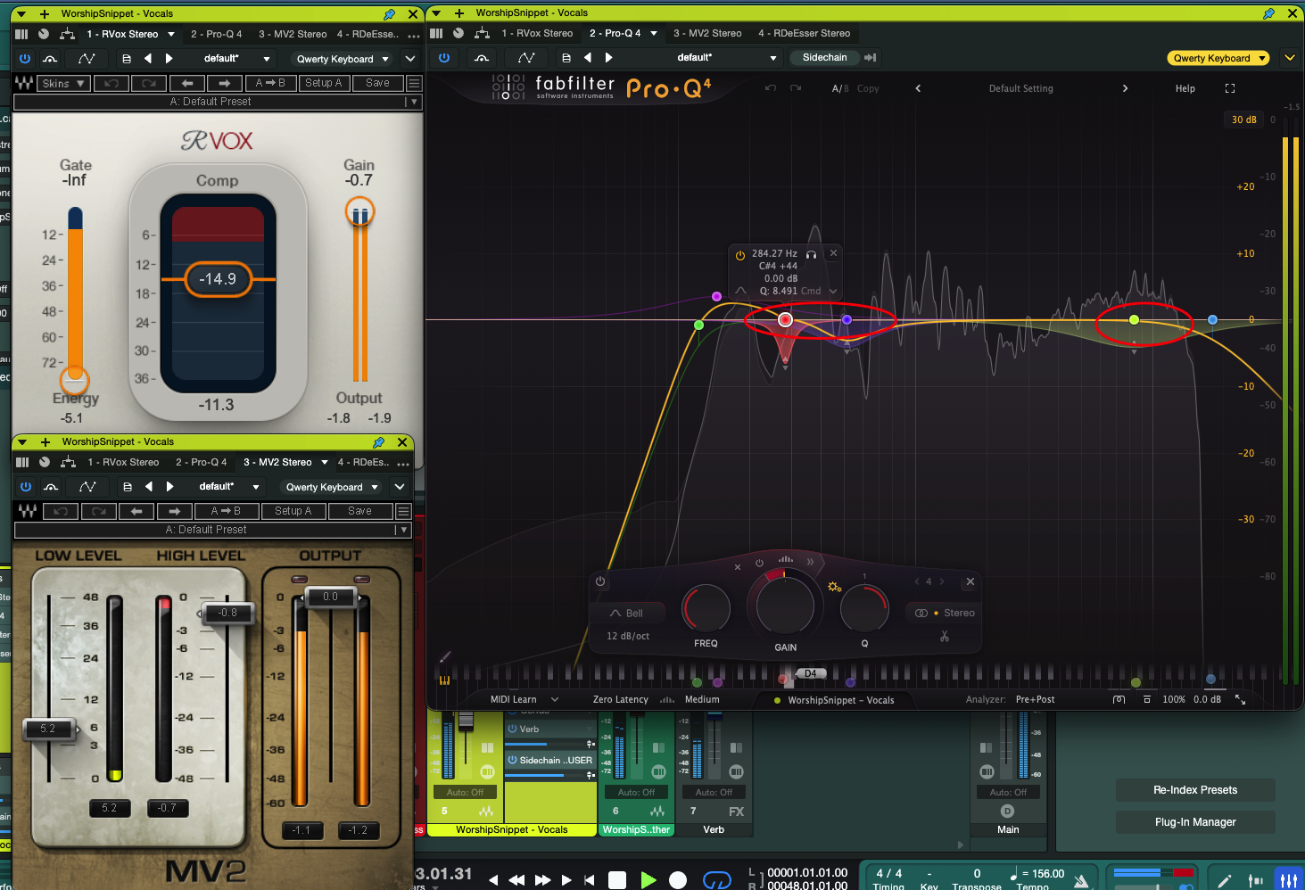
Task: Switch to the 4 - RDeEsser Stereo tab
Action: pos(804,33)
